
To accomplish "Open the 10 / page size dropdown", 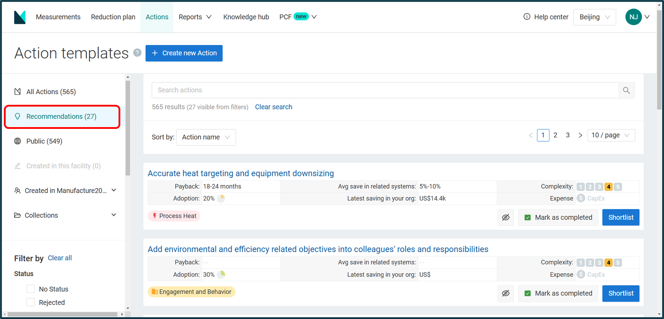I will (611, 135).
